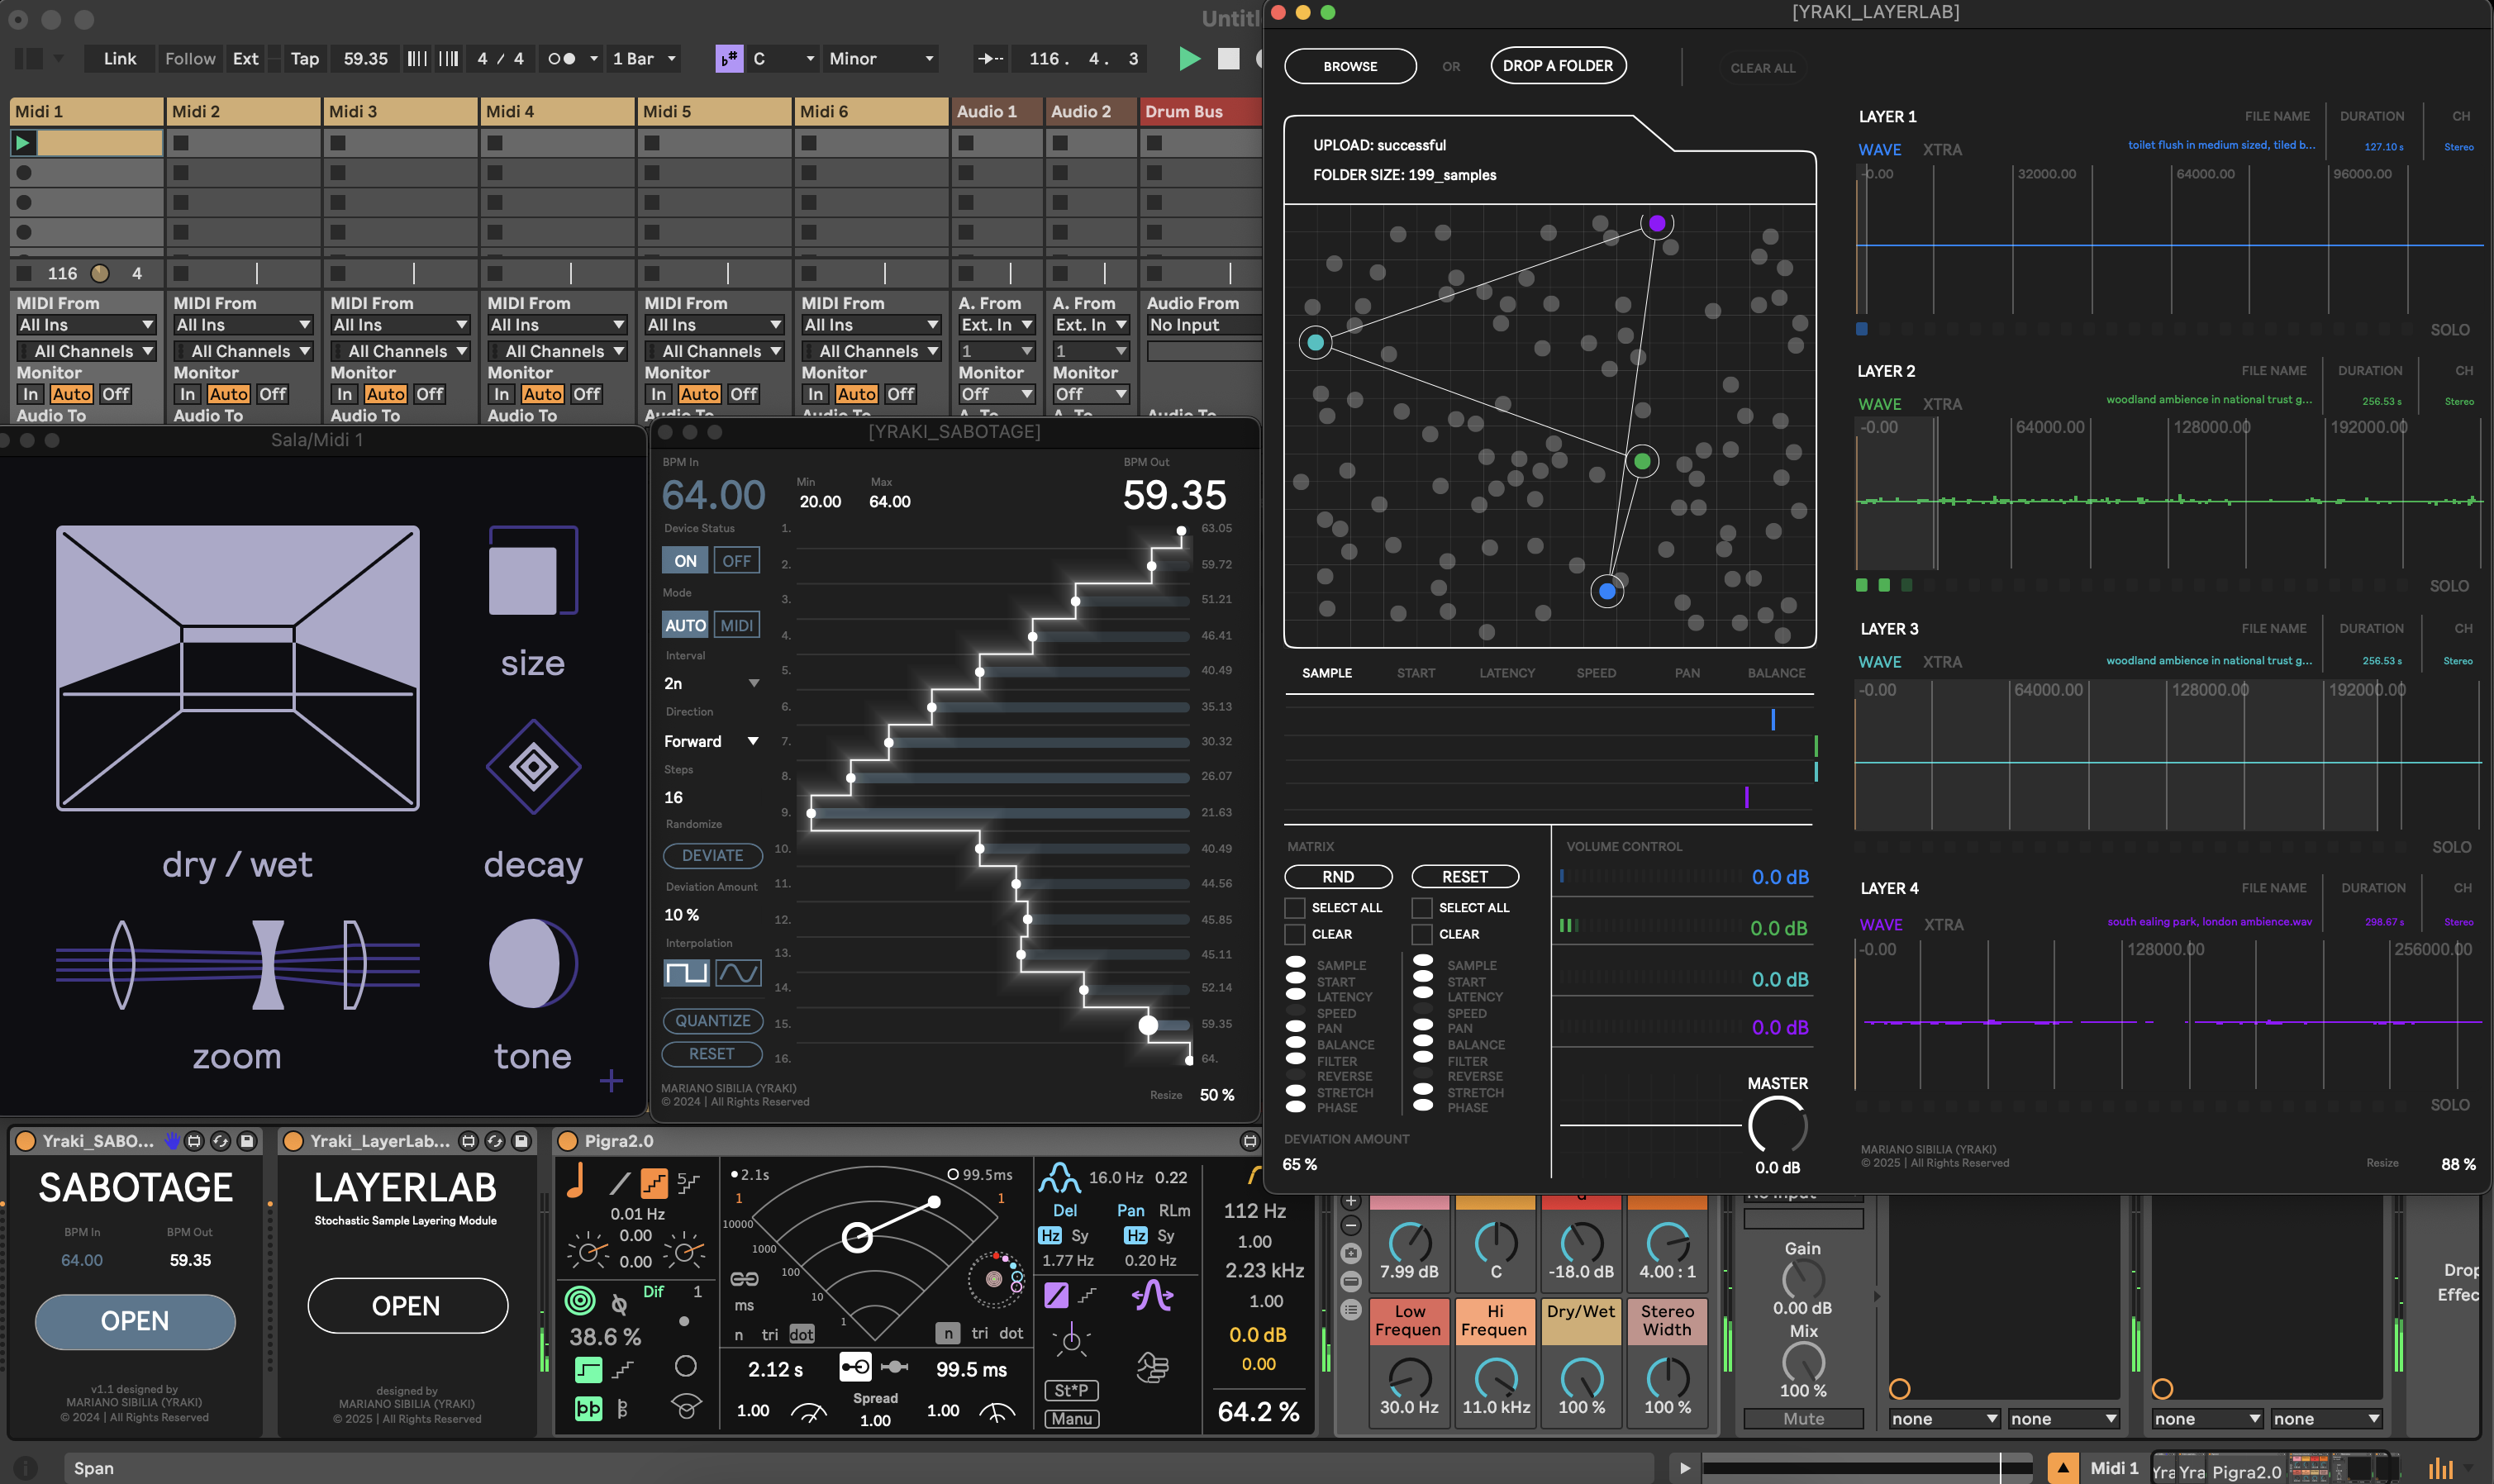This screenshot has height=1484, width=2494.
Task: Open the scale root note C dropdown
Action: tap(784, 59)
